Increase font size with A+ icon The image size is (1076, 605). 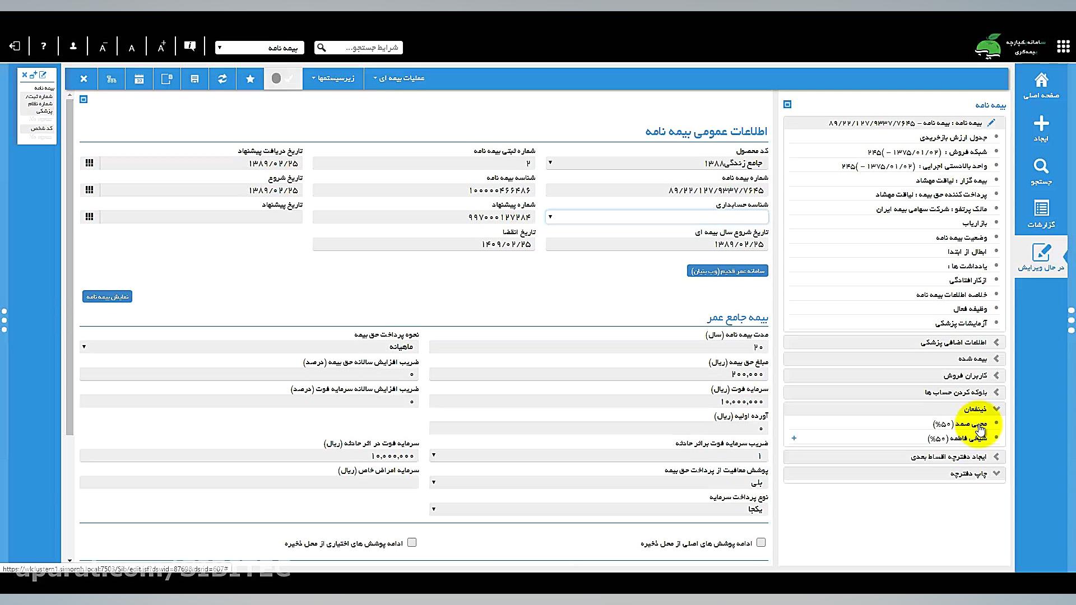161,47
